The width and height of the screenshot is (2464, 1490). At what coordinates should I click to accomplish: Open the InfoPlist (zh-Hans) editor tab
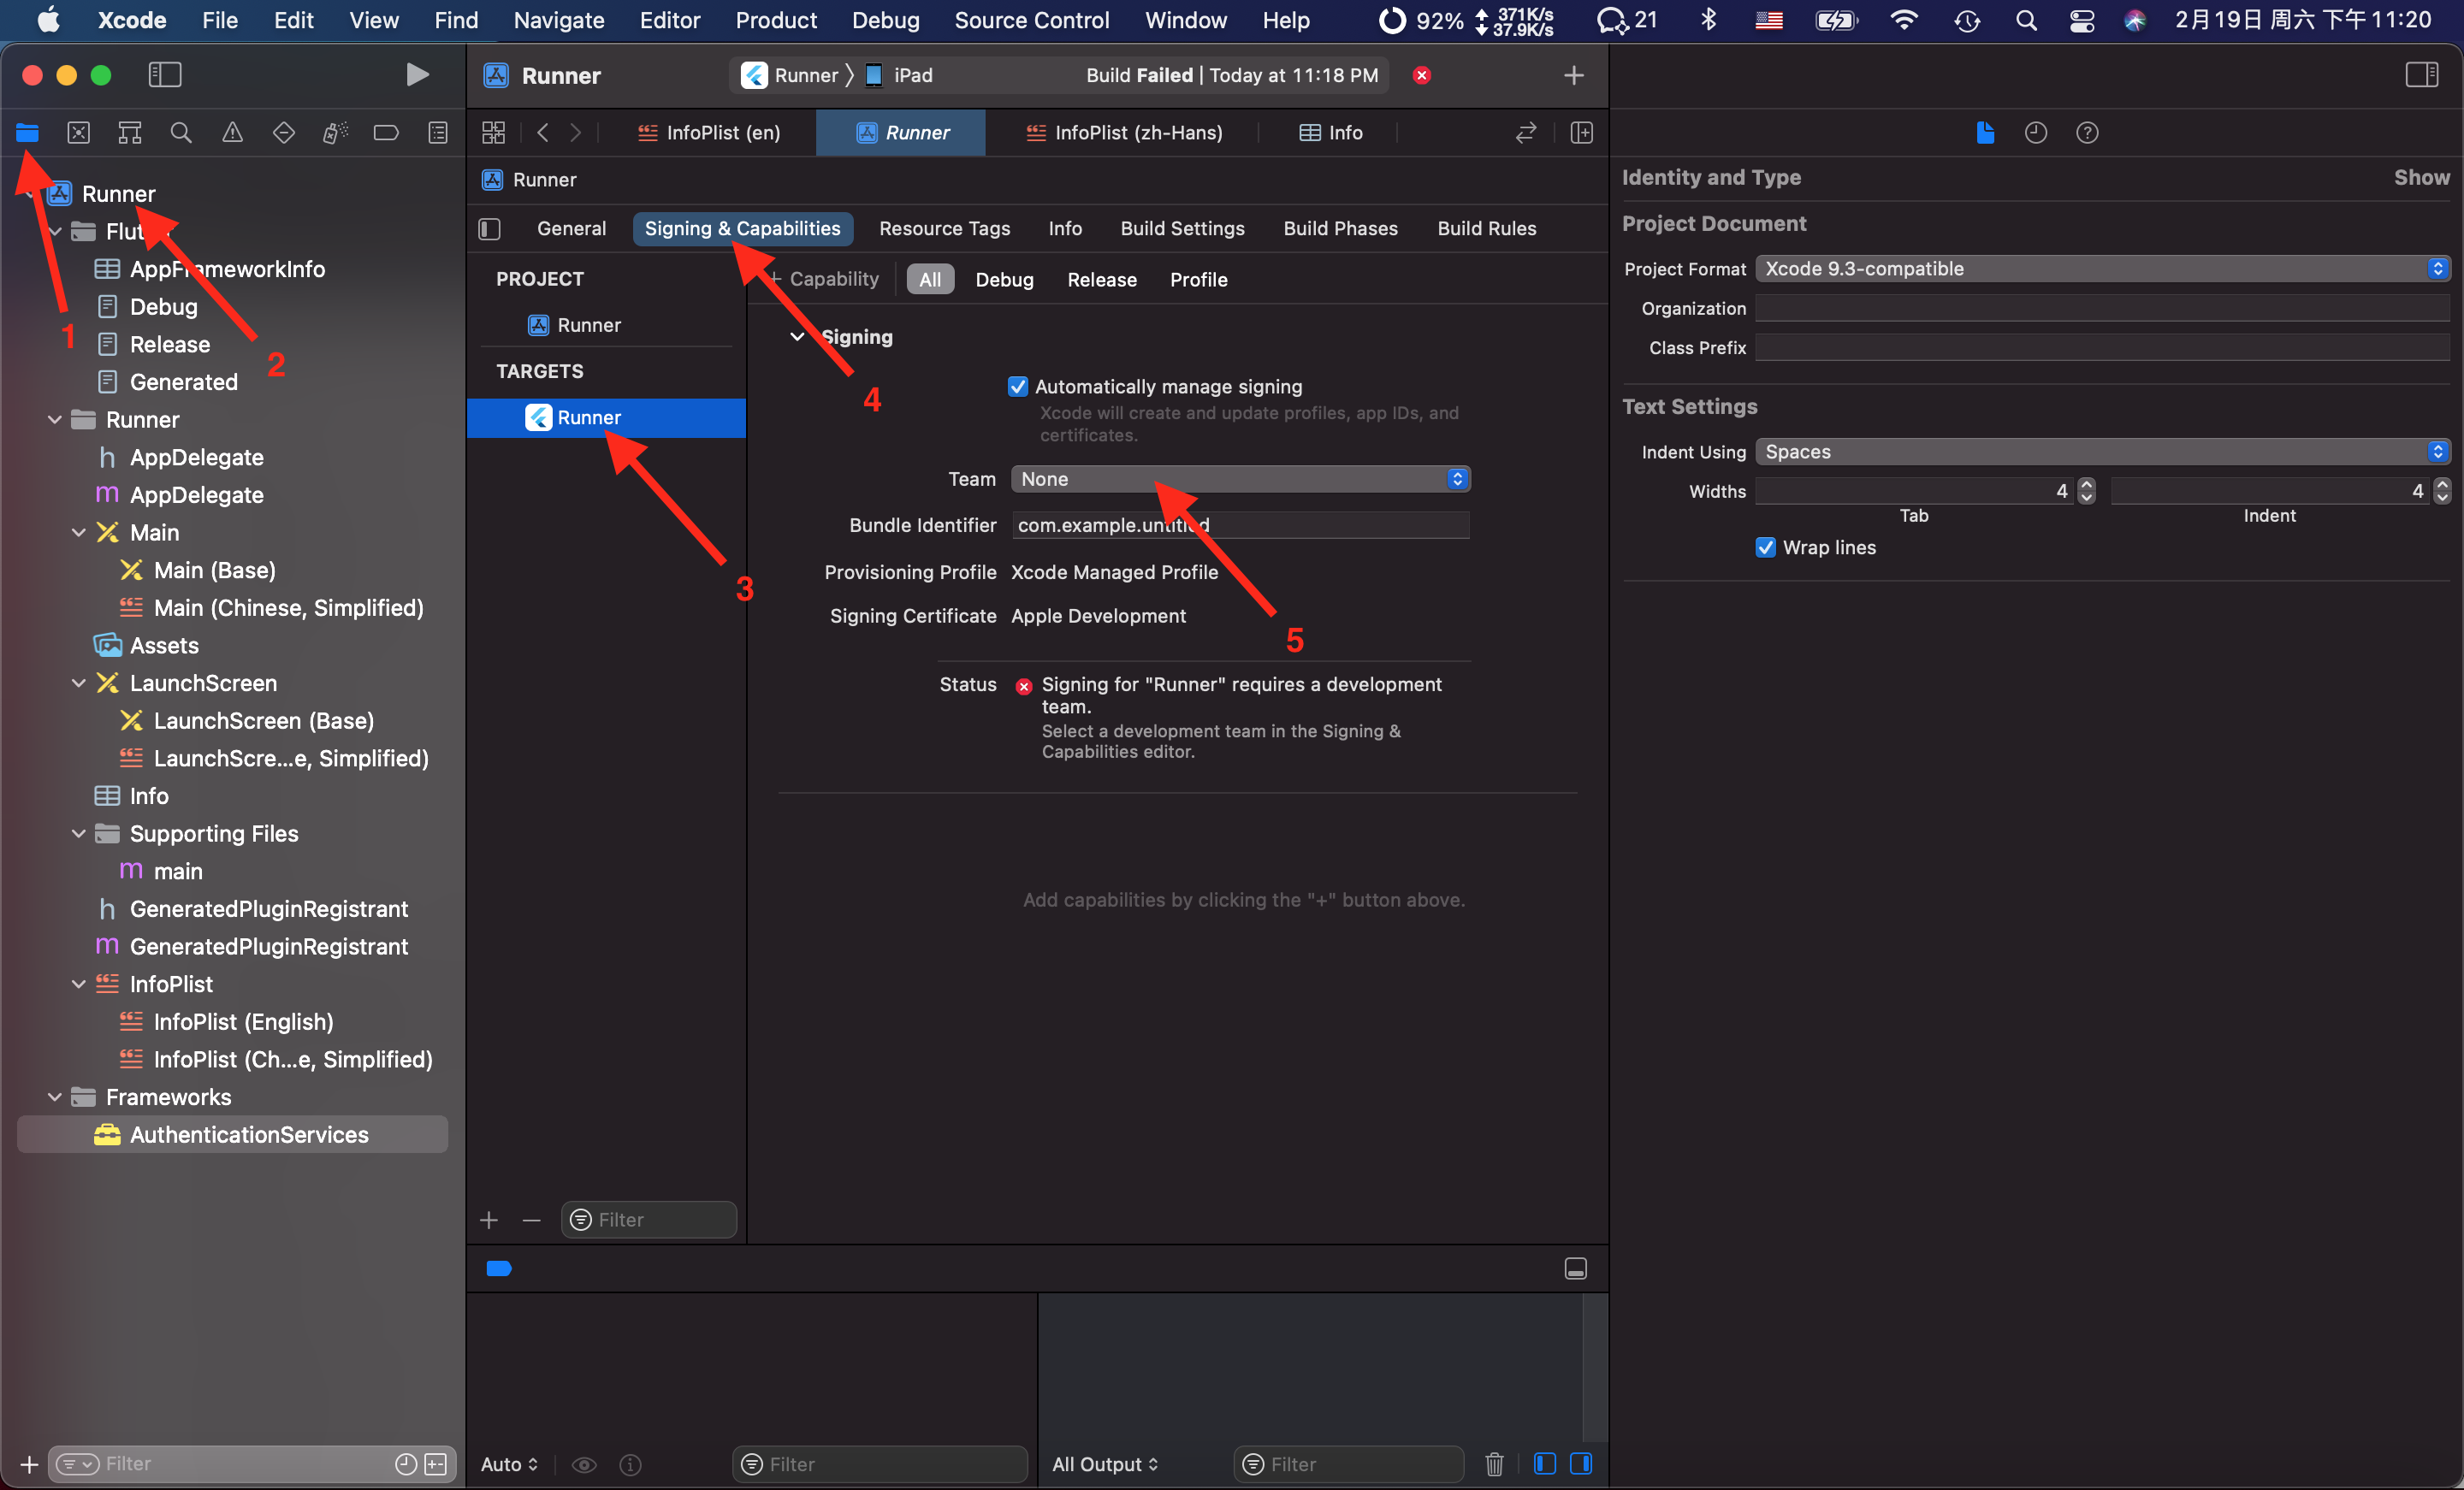(x=1123, y=132)
